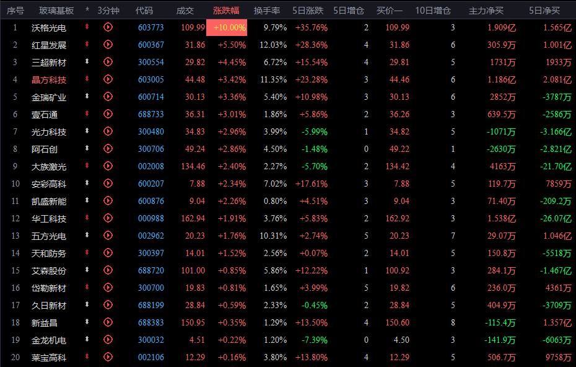Click the 代码 column header
The image size is (576, 367).
click(144, 11)
